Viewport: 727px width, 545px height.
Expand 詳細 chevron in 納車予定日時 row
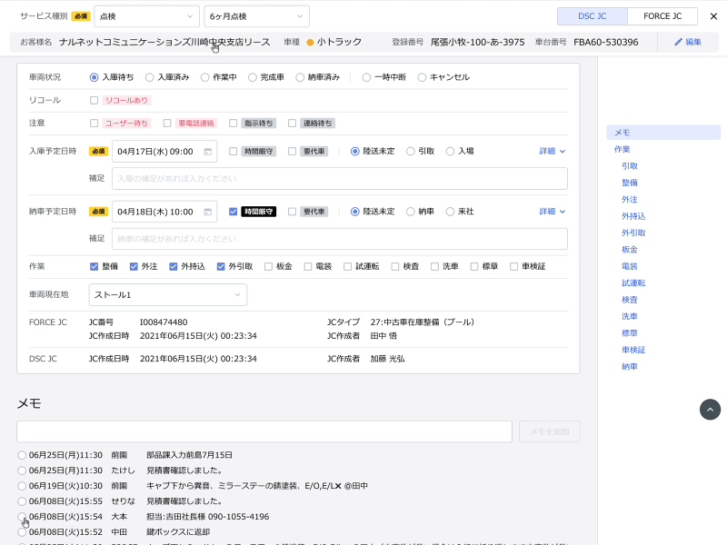click(x=562, y=212)
